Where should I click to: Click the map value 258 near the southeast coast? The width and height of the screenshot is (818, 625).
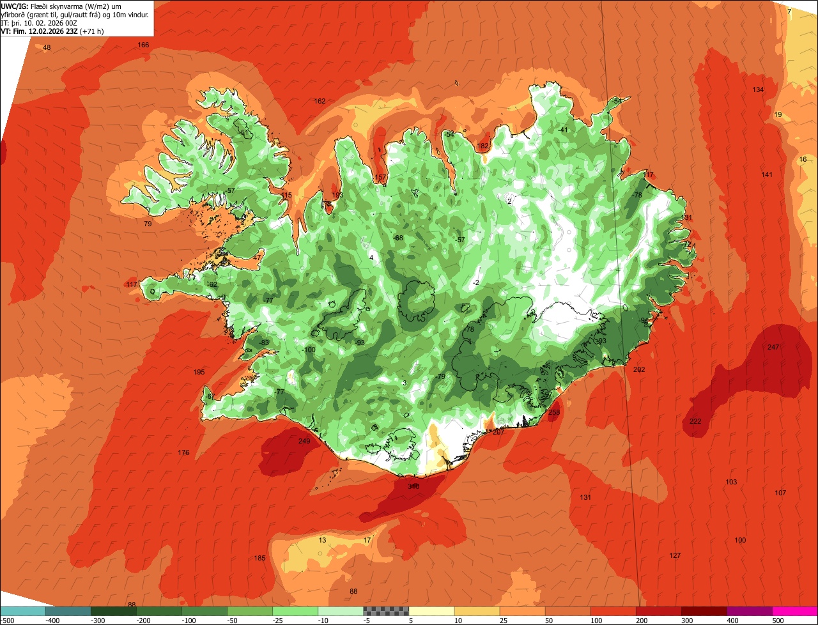tap(554, 412)
